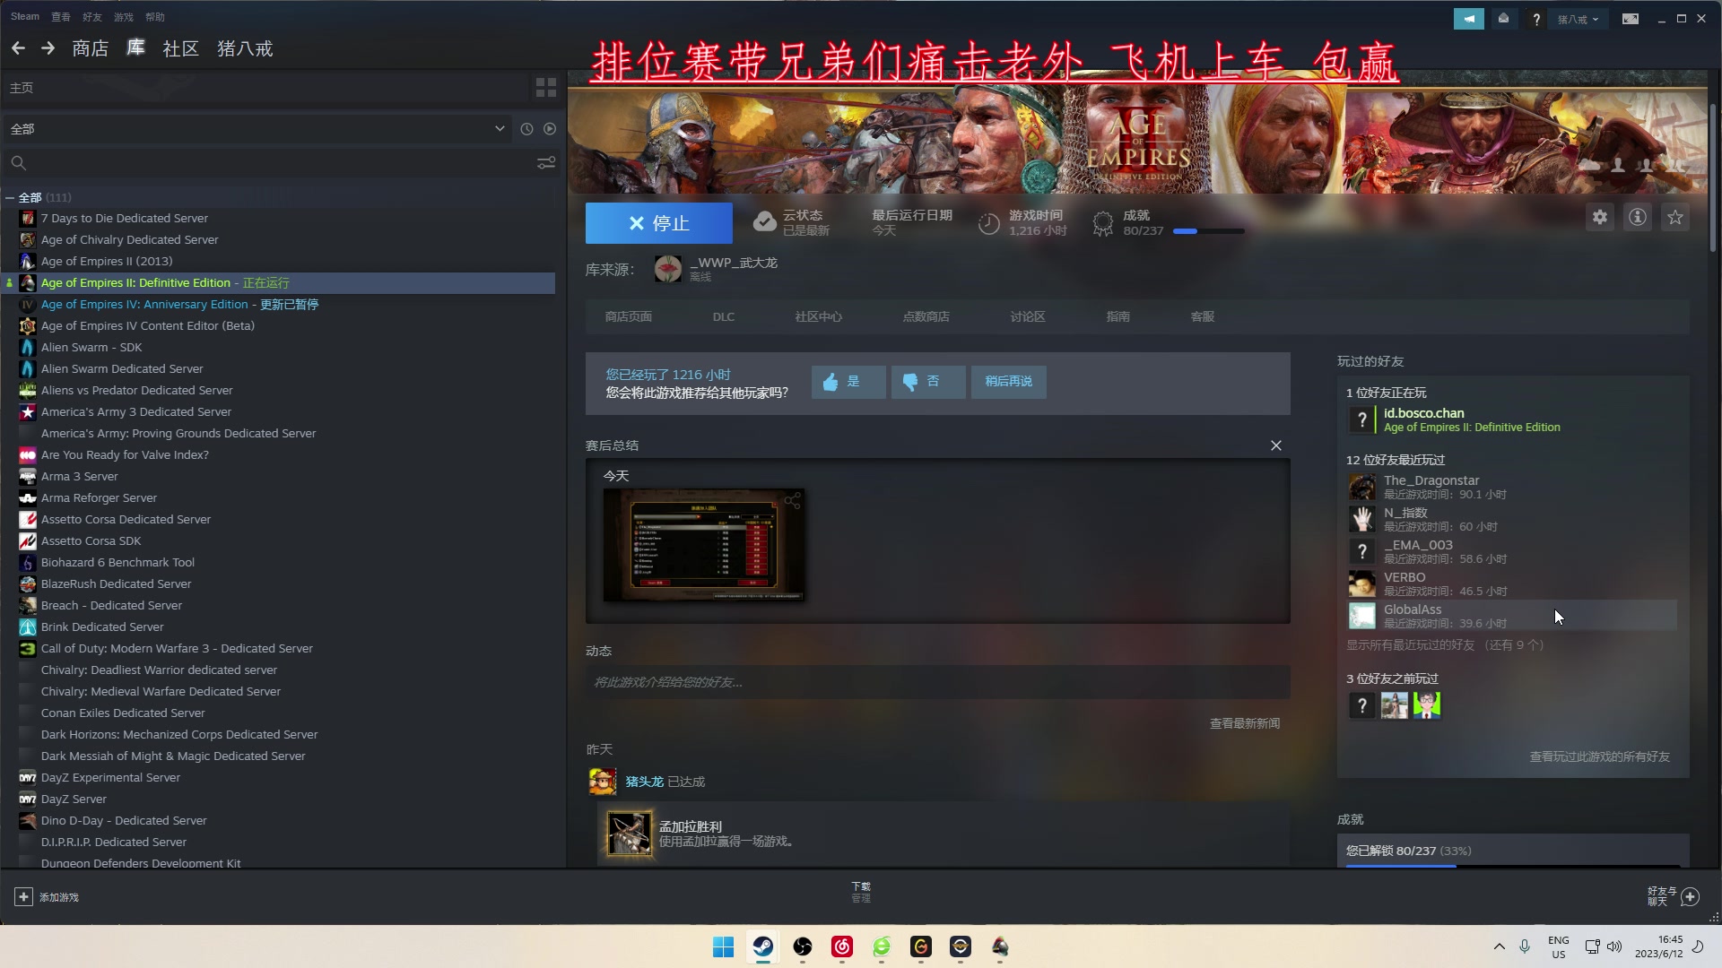Image resolution: width=1722 pixels, height=968 pixels.
Task: Select Arma 3 Server in library
Action: pyautogui.click(x=79, y=476)
